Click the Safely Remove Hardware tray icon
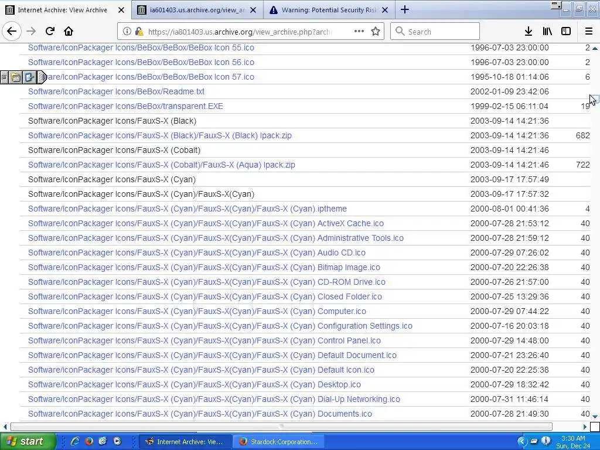 pos(534,441)
